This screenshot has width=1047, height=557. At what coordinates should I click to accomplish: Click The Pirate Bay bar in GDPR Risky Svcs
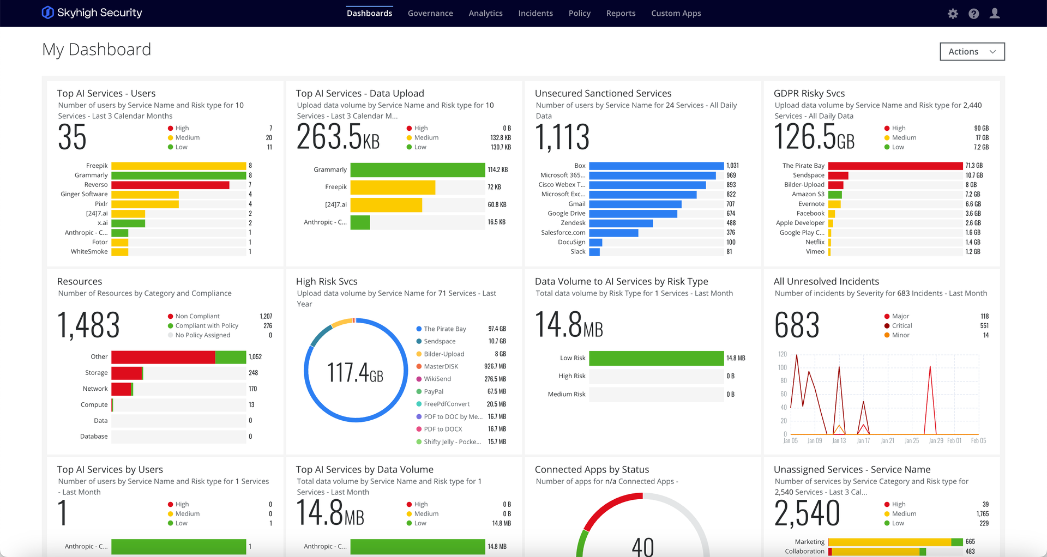click(895, 166)
